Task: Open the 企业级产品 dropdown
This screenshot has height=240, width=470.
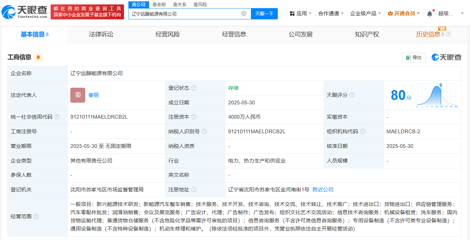Action: 366,14
